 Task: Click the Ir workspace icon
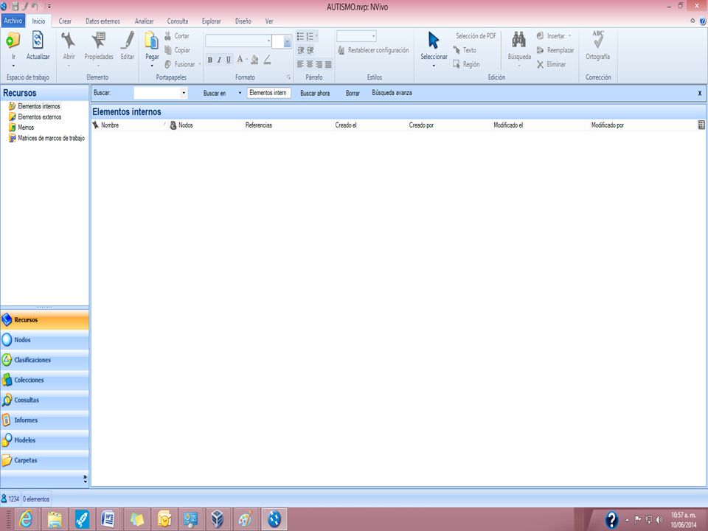(13, 41)
